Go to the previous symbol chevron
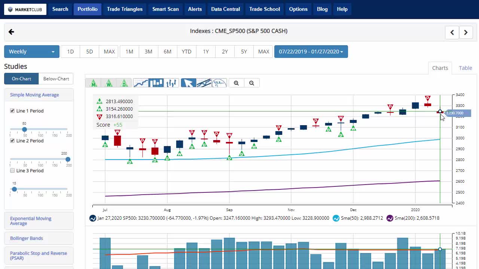The image size is (479, 269). (x=452, y=33)
